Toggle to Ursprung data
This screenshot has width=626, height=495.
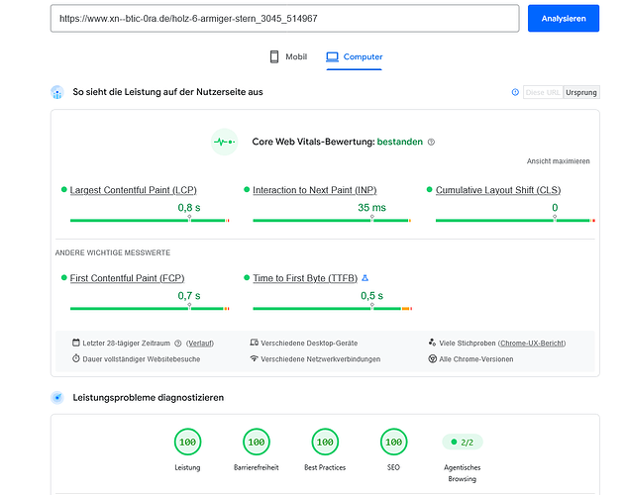(581, 92)
